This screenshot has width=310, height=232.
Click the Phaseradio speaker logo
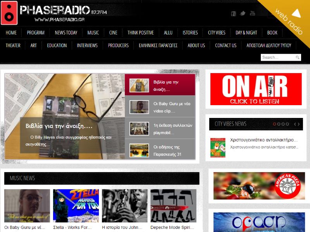point(10,12)
